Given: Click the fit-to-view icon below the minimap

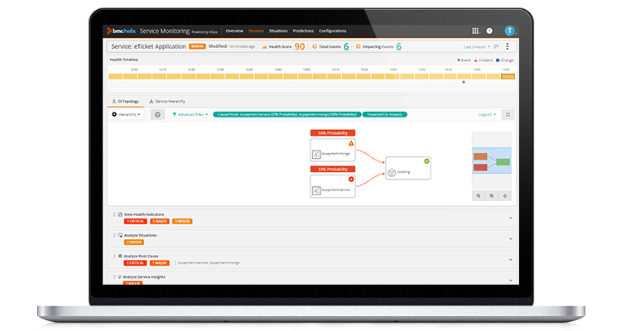Looking at the screenshot, I should tap(505, 195).
